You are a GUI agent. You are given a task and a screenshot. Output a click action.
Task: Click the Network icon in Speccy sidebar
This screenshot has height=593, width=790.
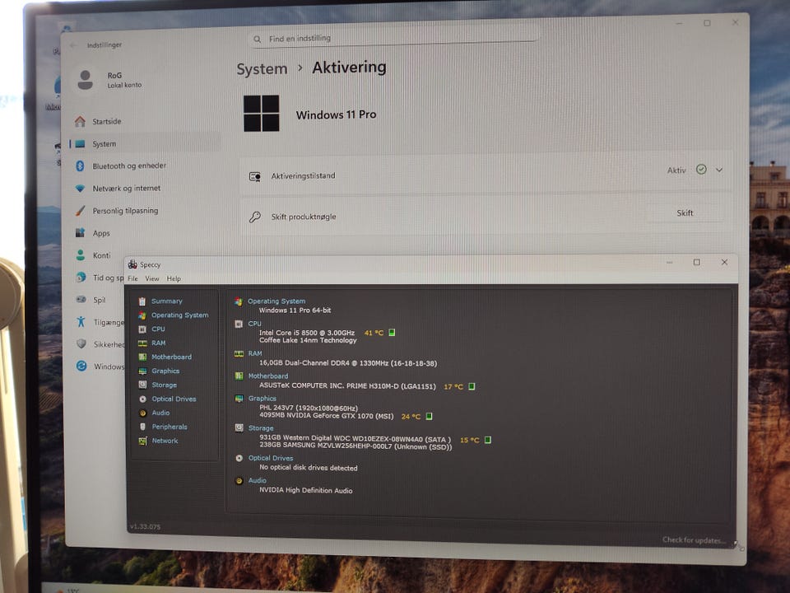click(142, 441)
